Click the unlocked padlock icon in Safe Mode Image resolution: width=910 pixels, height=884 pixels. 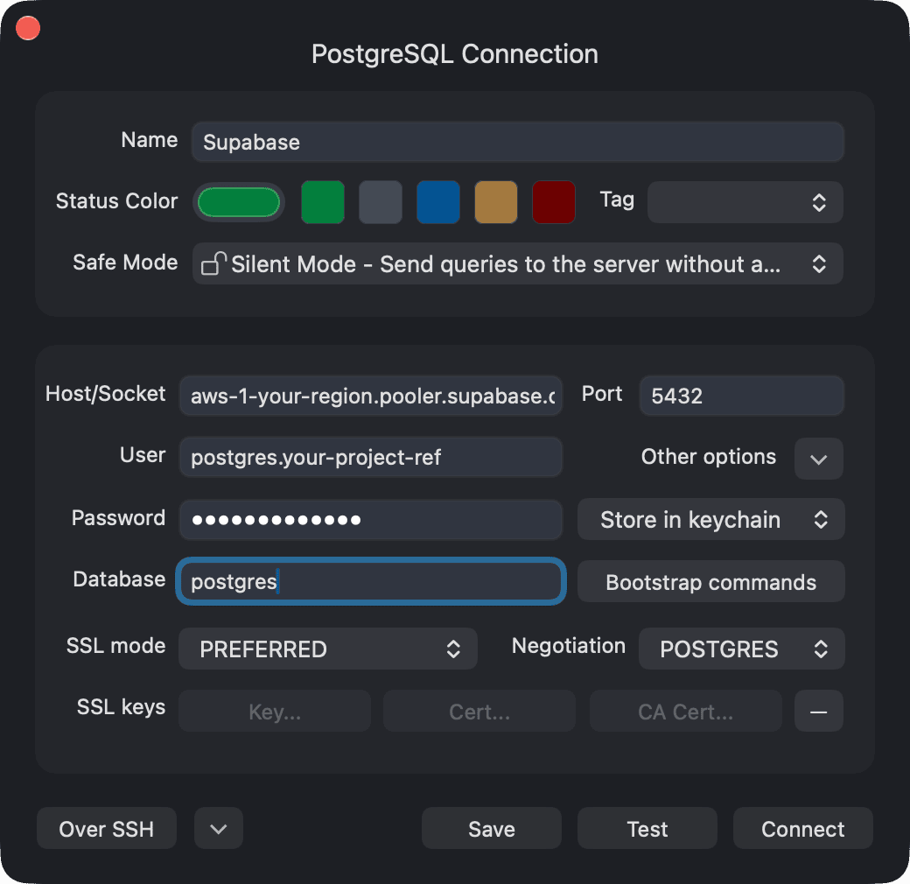[x=213, y=263]
